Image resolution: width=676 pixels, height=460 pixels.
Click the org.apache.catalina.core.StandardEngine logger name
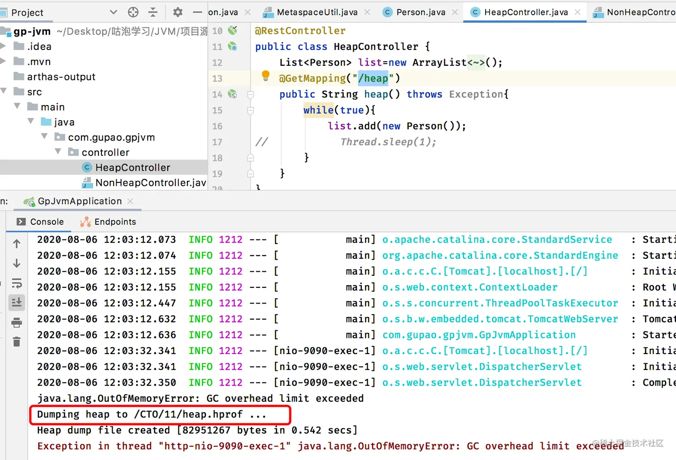click(500, 256)
